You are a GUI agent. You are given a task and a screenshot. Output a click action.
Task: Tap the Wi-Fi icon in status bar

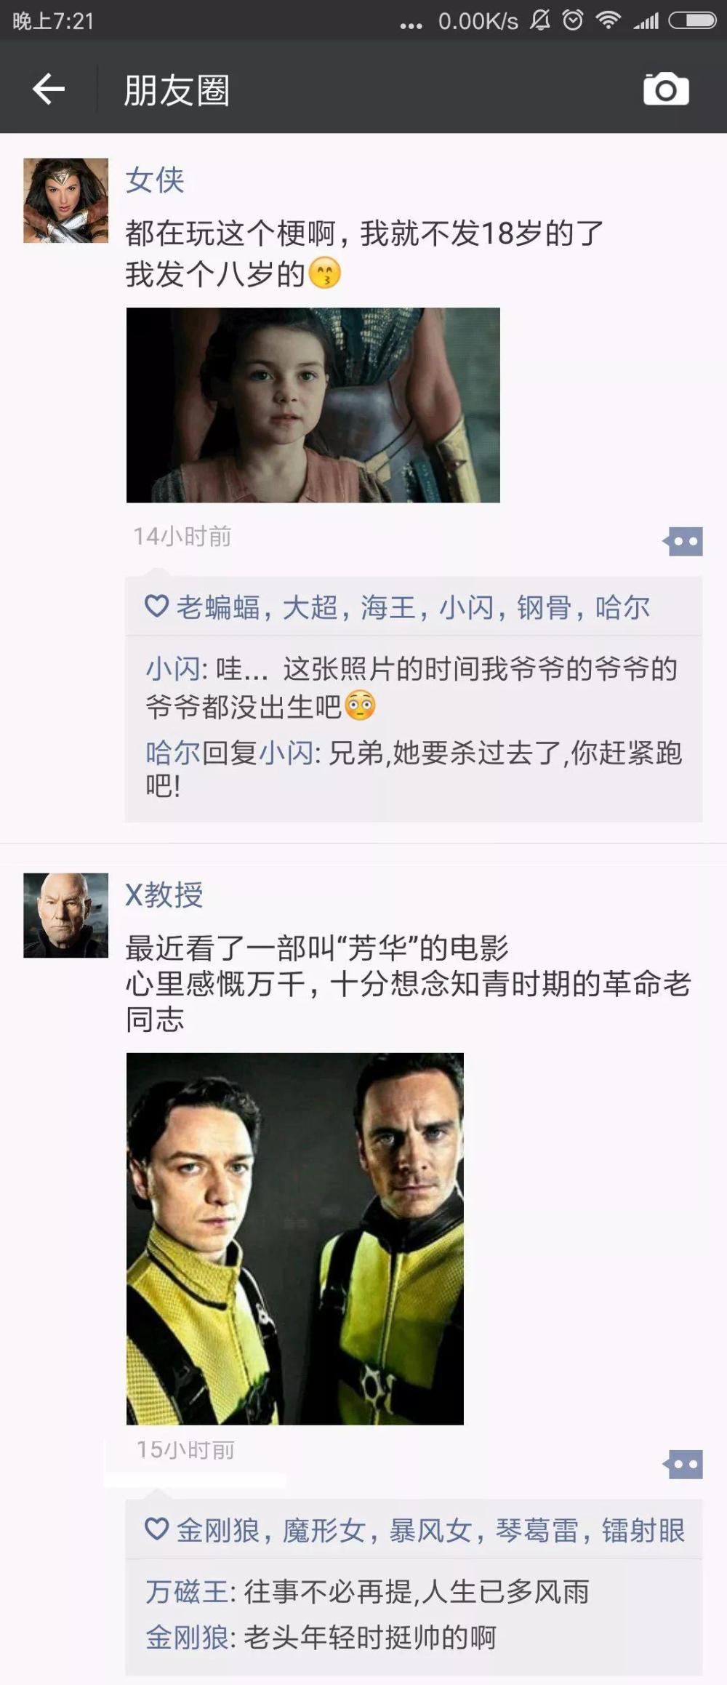tap(607, 20)
